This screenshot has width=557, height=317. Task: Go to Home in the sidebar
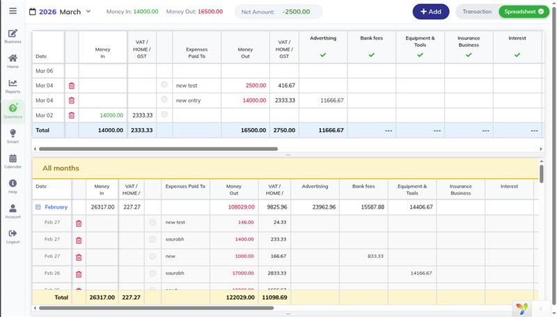click(x=13, y=61)
